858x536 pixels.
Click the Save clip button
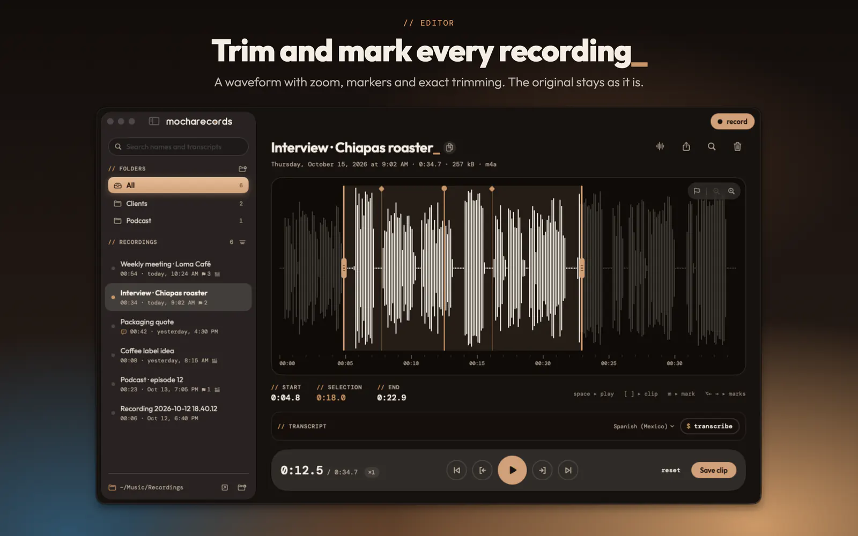pos(714,470)
